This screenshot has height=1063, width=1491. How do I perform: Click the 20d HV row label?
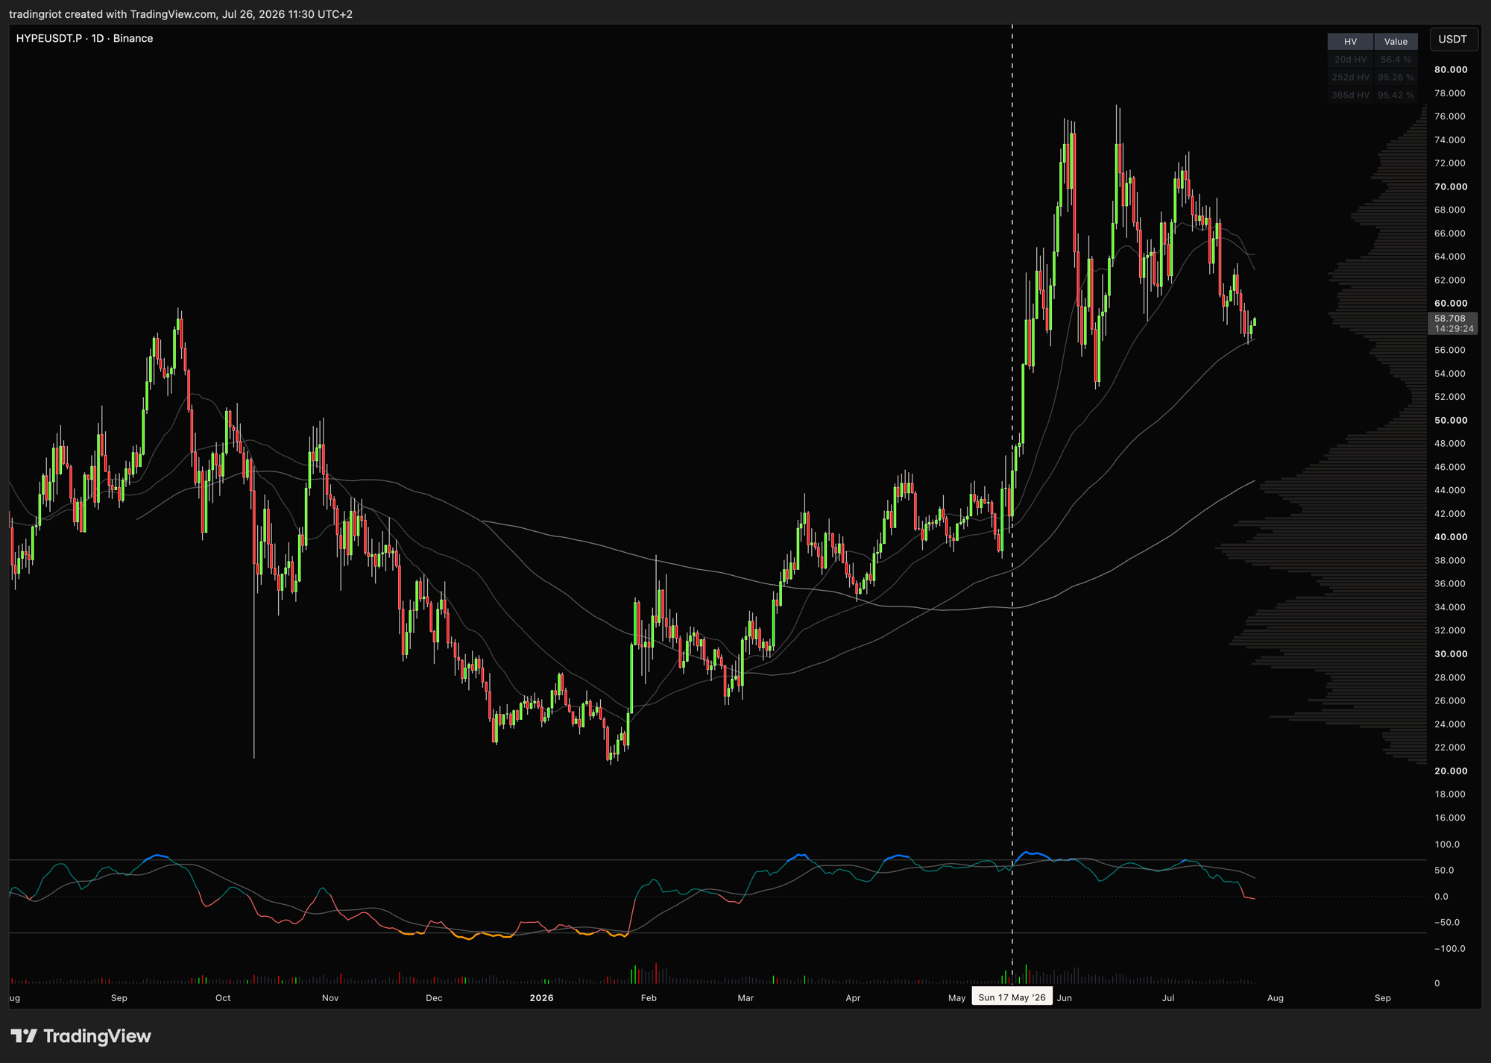[1350, 60]
